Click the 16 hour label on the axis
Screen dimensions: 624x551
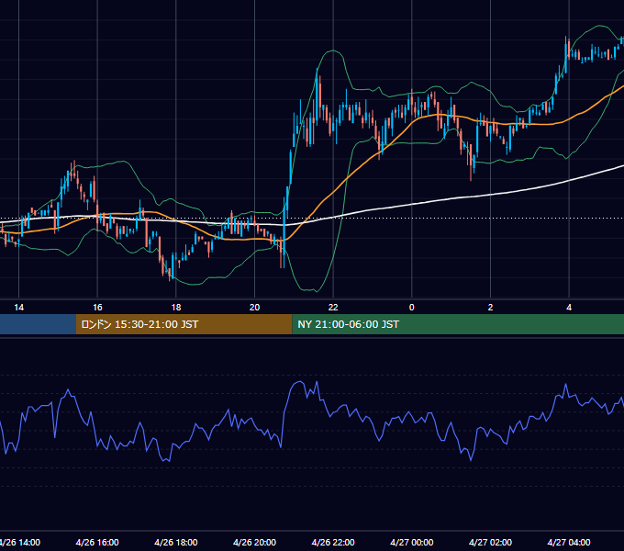point(97,308)
